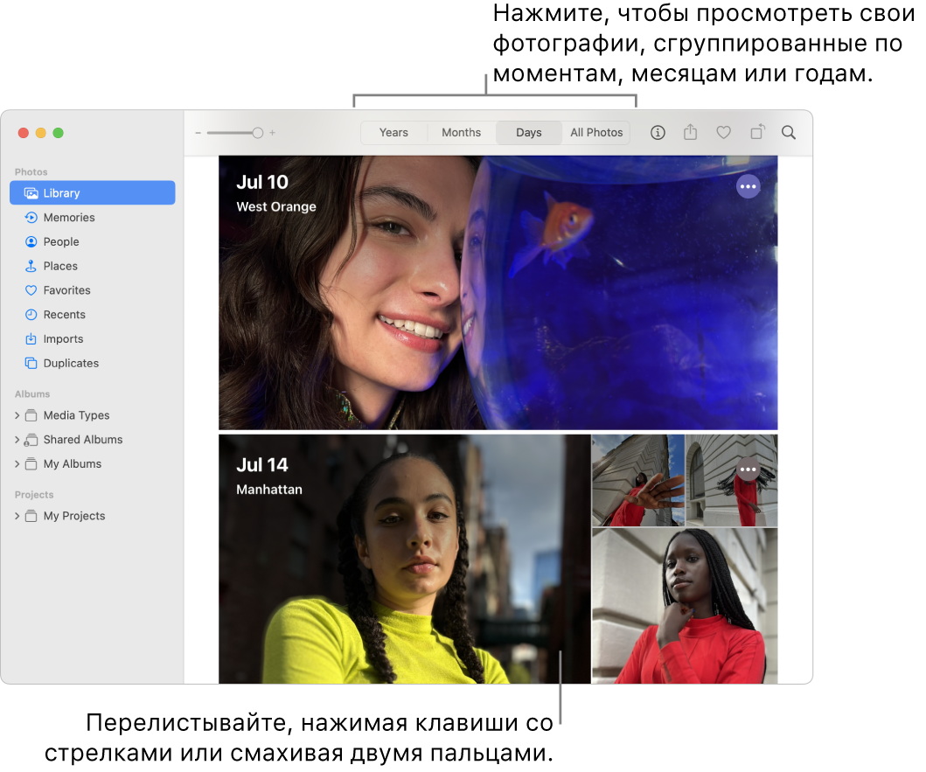Screen dimensions: 926x772
Task: Click the My Albums label
Action: 72,463
